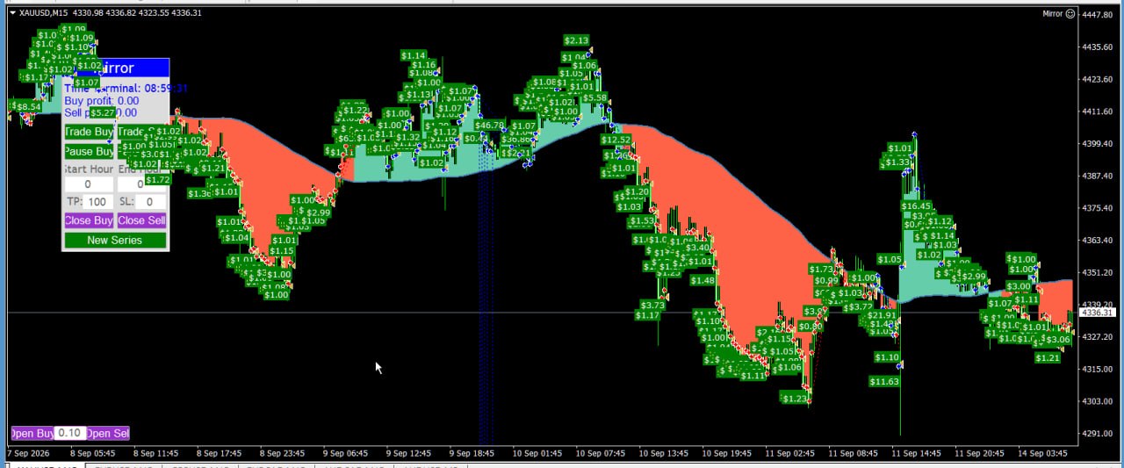
Task: Click the Open Sell button
Action: click(108, 433)
